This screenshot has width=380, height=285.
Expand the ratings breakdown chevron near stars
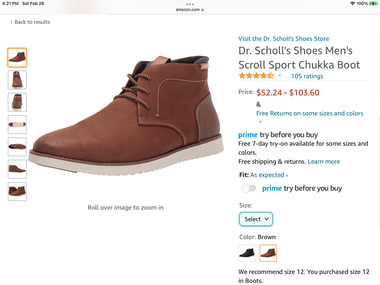click(280, 76)
